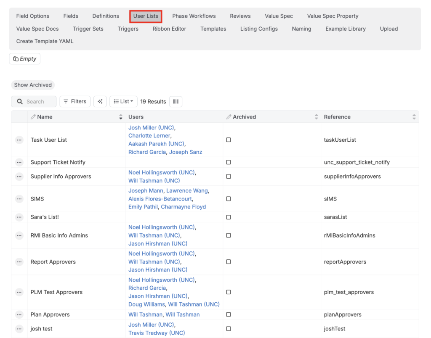Select the User Lists tab

[146, 16]
